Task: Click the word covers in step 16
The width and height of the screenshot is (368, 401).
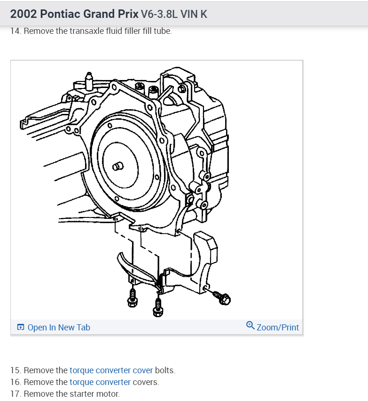Action: pyautogui.click(x=146, y=382)
